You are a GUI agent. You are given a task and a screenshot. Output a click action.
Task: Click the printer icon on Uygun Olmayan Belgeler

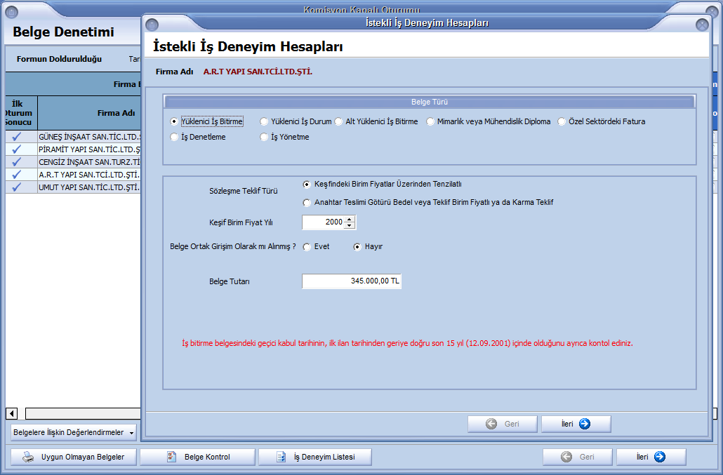(28, 457)
